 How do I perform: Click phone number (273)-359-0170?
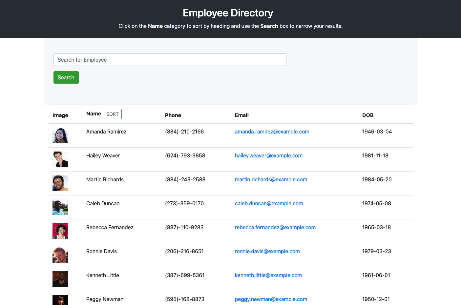[184, 203]
